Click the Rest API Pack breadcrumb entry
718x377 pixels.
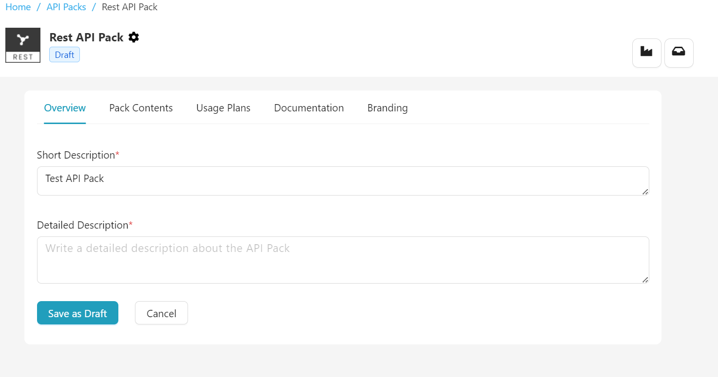click(130, 7)
